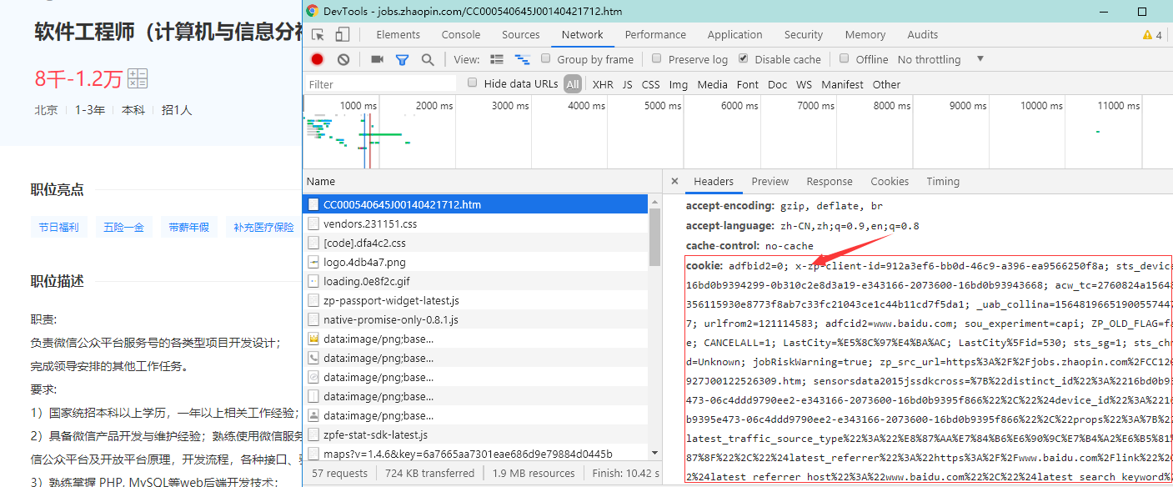Screen dimensions: 1173x487
Task: Select the All request type filter
Action: coord(572,84)
